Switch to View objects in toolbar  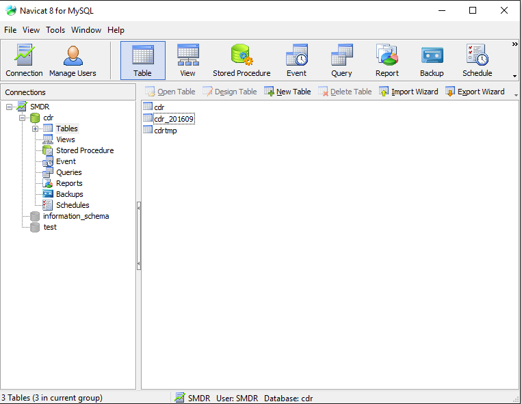pyautogui.click(x=187, y=61)
